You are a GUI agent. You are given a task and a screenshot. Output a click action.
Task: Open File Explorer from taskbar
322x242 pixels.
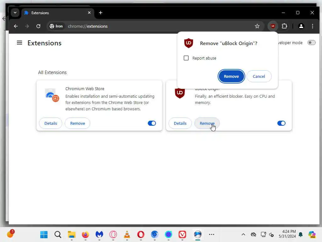(72, 234)
